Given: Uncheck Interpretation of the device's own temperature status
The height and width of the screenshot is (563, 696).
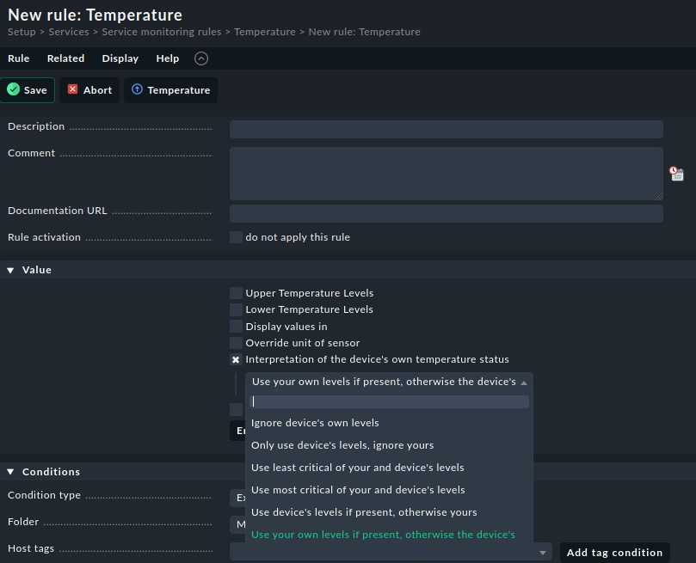Looking at the screenshot, I should (x=236, y=359).
